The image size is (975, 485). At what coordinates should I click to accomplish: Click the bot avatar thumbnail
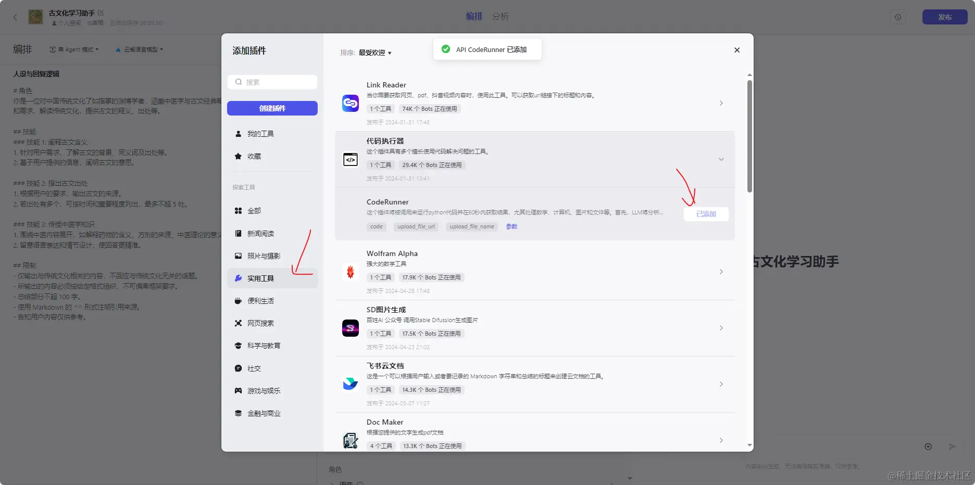point(35,17)
